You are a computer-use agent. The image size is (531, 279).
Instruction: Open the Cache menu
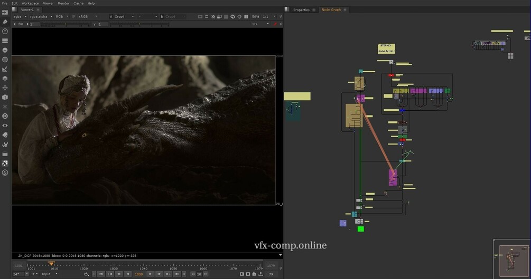pyautogui.click(x=79, y=3)
